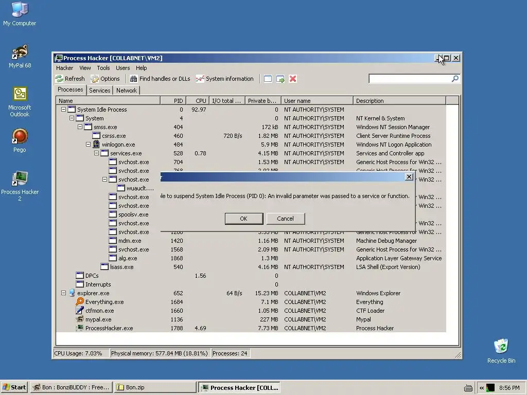
Task: Collapse the smss.exe tree node
Action: point(80,127)
